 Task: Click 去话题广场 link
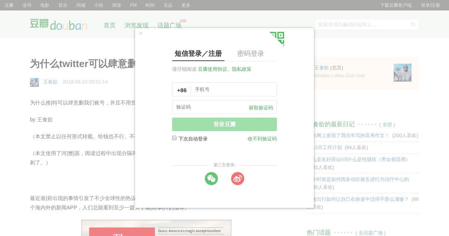[x=370, y=233]
